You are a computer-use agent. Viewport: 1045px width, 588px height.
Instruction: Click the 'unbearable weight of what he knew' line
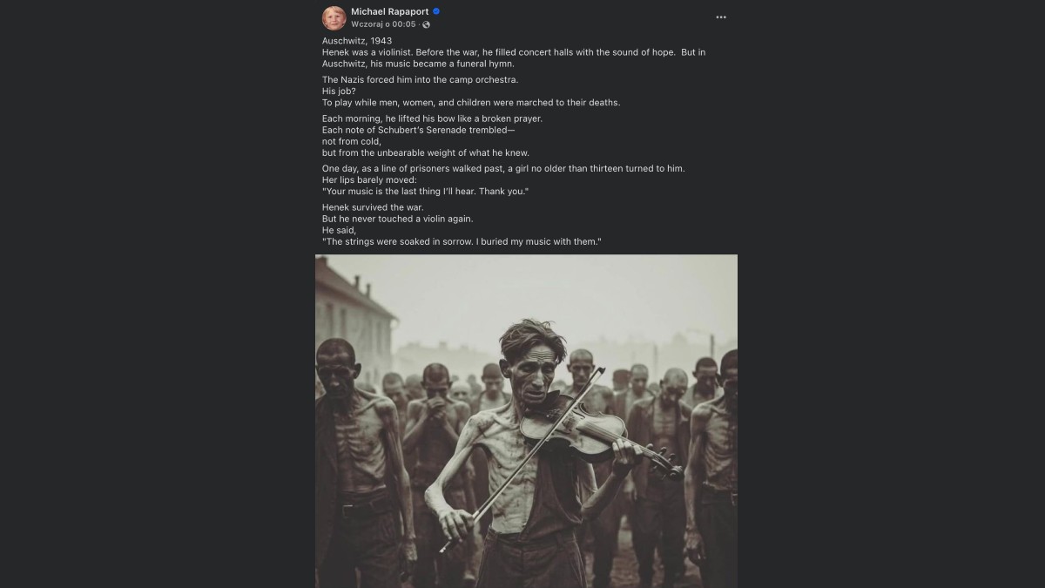425,152
